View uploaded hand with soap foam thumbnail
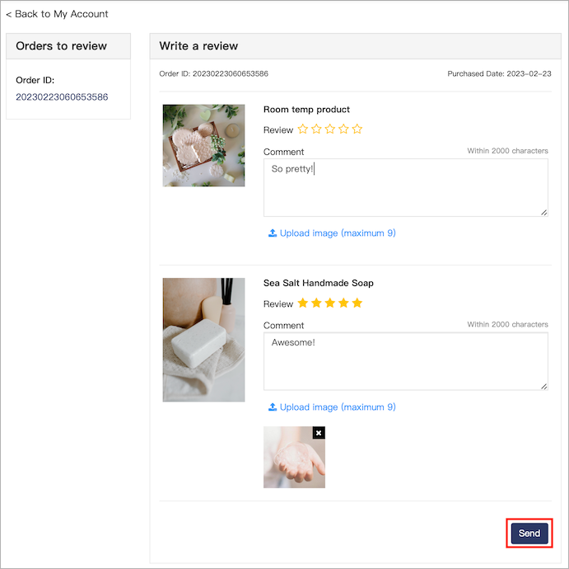 [294, 458]
